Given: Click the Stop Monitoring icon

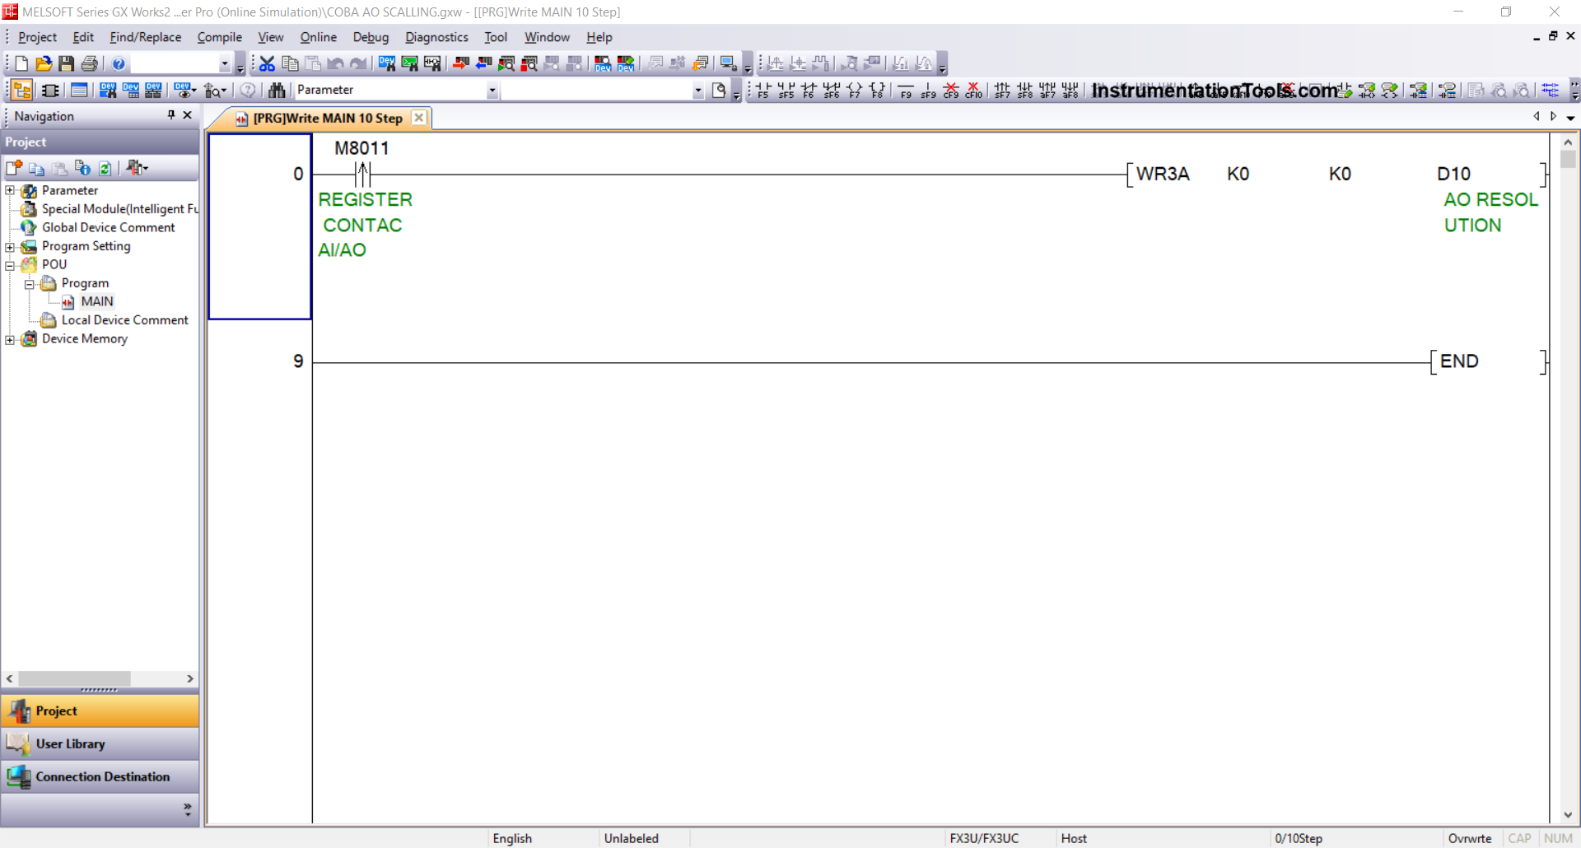Looking at the screenshot, I should [x=529, y=63].
